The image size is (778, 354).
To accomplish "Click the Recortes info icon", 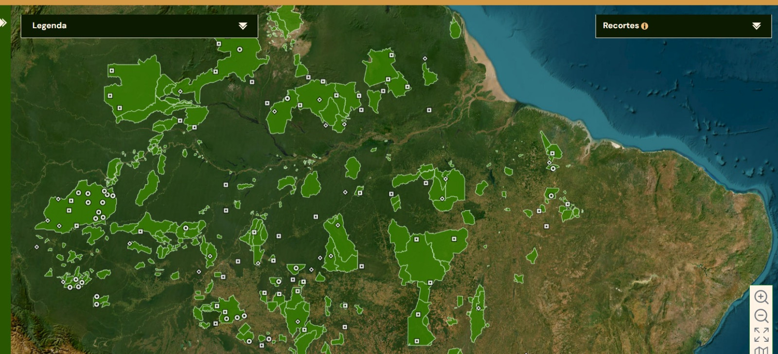I will pos(644,26).
